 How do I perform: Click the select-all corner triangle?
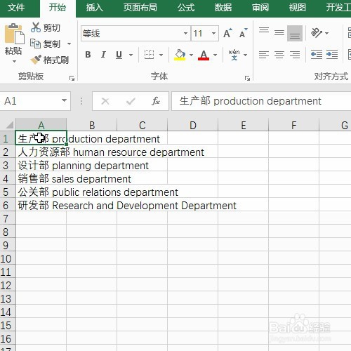click(x=9, y=125)
